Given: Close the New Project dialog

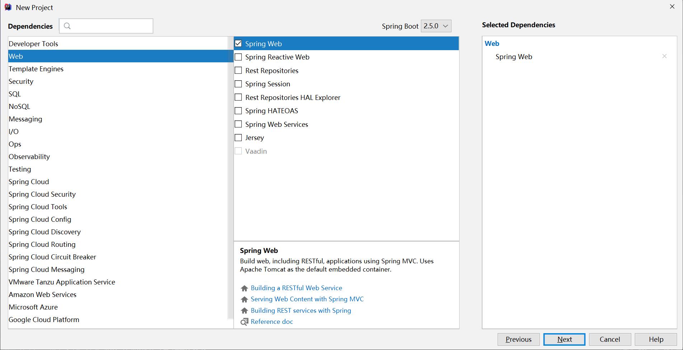Looking at the screenshot, I should pos(672,7).
